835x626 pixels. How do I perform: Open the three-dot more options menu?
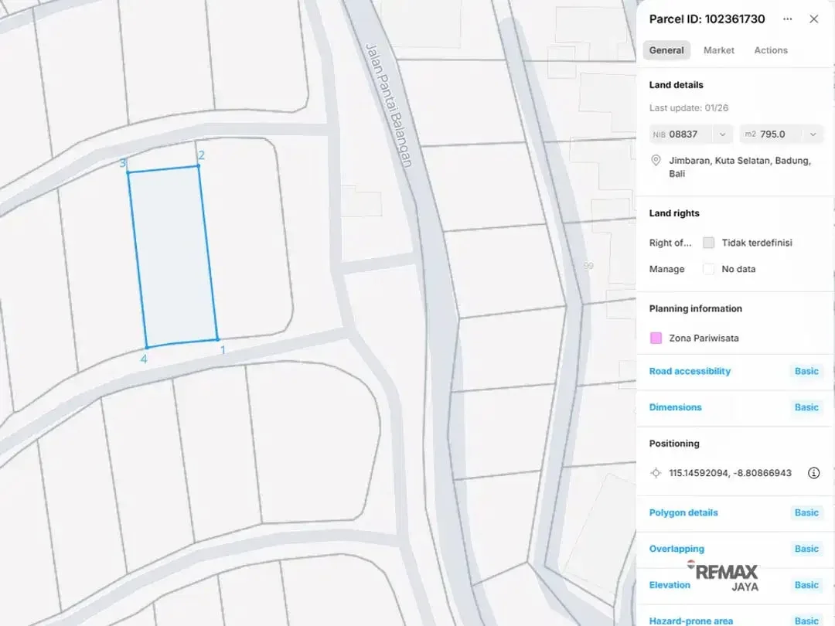point(787,19)
